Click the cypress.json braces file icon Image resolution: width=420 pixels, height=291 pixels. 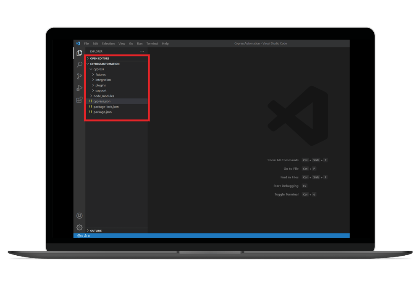[91, 101]
